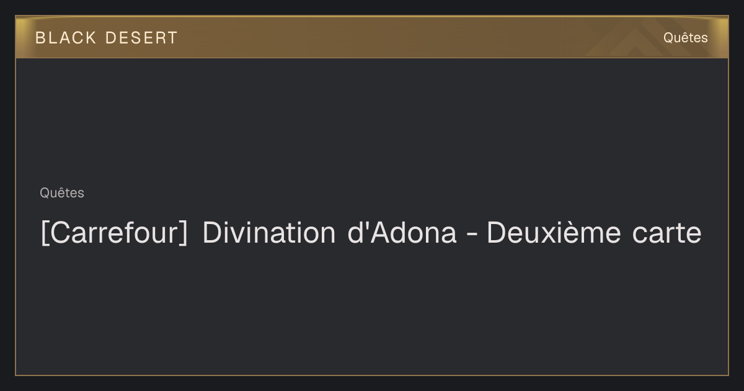Click the opening bracket of the Carrefour tag
This screenshot has width=744, height=391.
(x=45, y=233)
